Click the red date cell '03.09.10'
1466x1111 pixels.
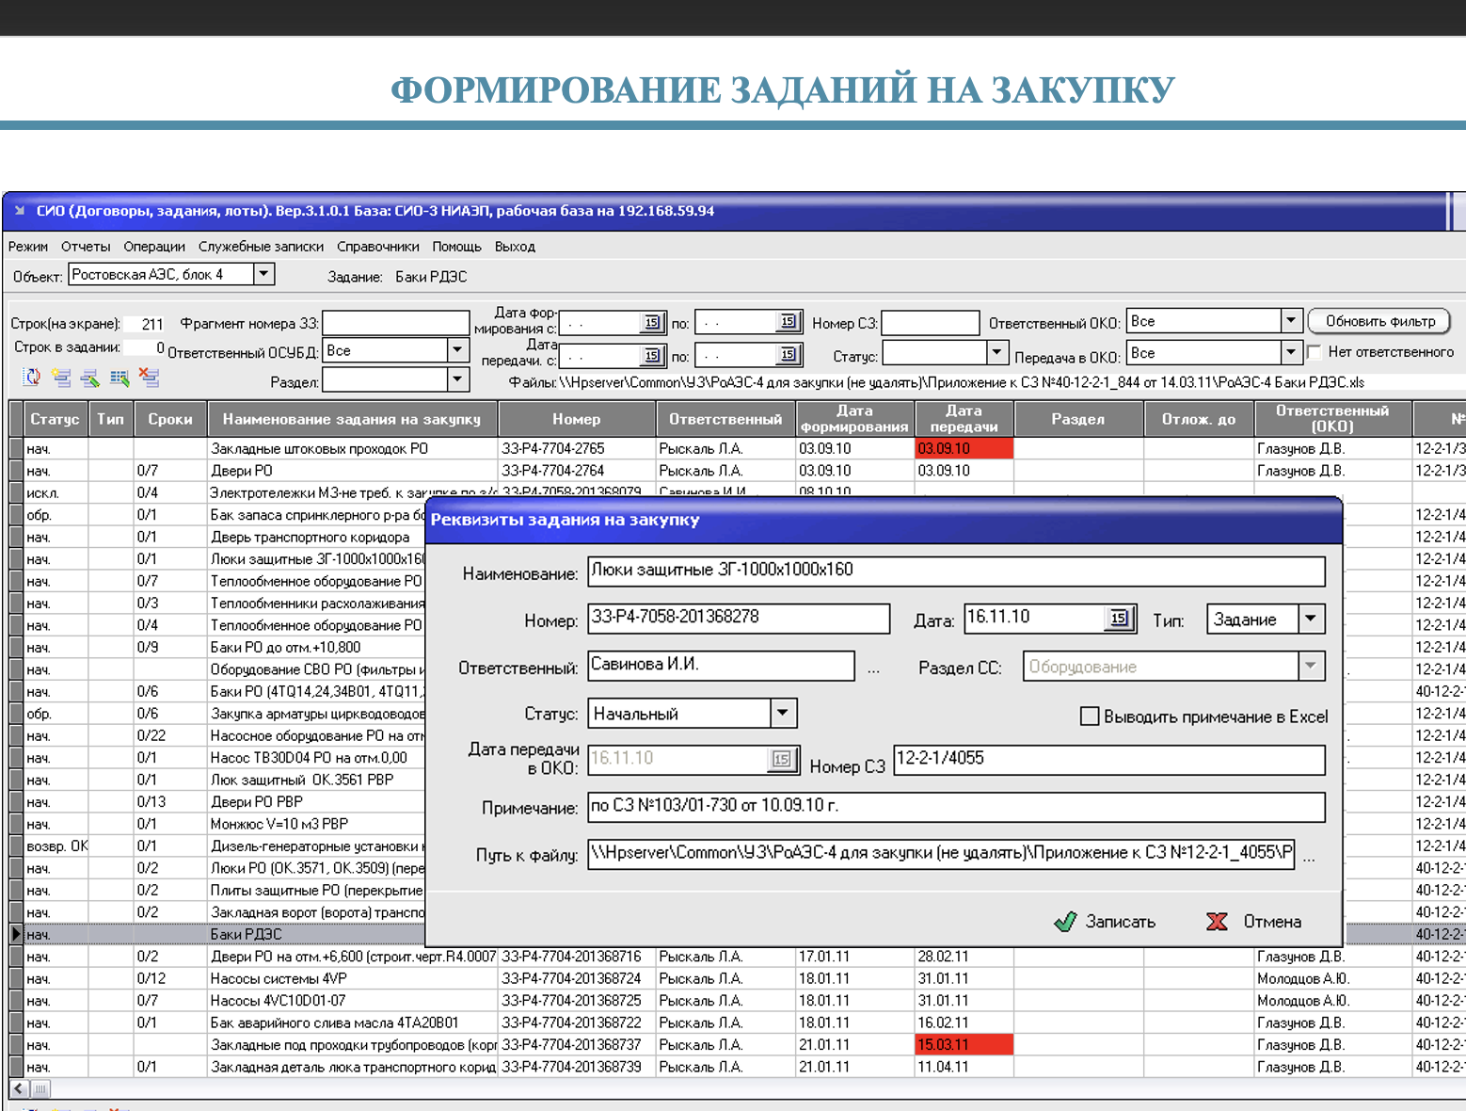964,448
